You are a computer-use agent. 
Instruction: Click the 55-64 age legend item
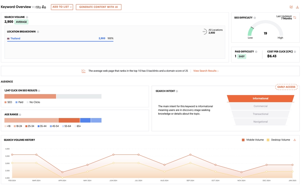point(67,126)
